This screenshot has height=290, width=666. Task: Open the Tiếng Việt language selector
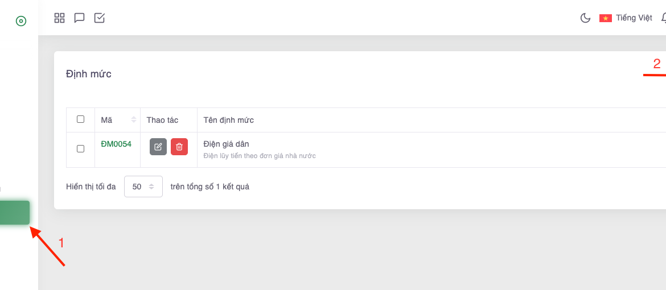click(x=634, y=18)
